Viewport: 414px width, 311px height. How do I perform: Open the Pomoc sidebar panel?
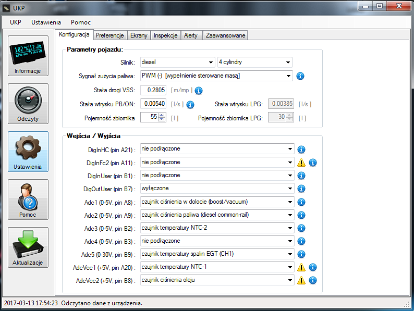click(28, 199)
